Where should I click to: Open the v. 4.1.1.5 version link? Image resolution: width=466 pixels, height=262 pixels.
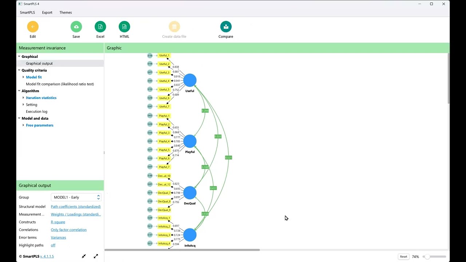pyautogui.click(x=47, y=257)
